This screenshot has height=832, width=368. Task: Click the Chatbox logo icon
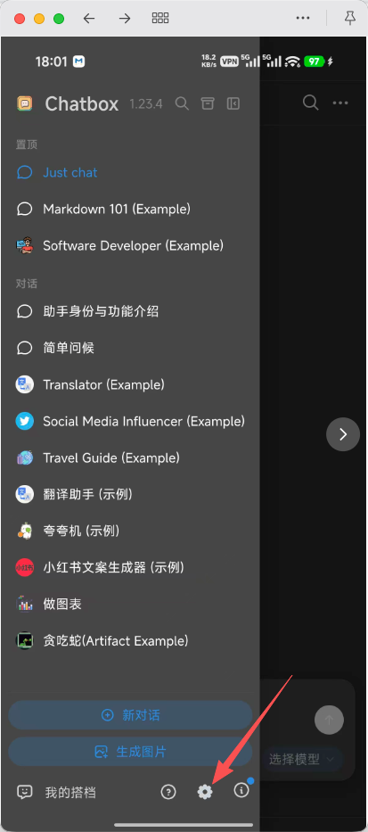pyautogui.click(x=24, y=103)
